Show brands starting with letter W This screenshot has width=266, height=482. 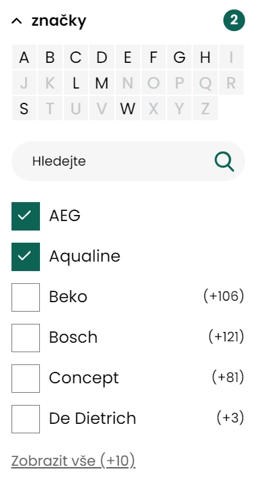click(128, 109)
